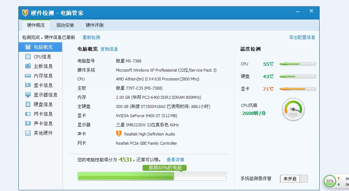Switch to the 驱动安装 tab
349x191 pixels.
click(x=65, y=25)
